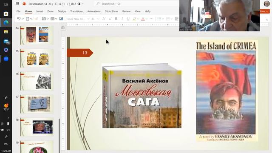The width and height of the screenshot is (272, 153).
Task: Open the More font options ellipsis
Action: [151, 19]
